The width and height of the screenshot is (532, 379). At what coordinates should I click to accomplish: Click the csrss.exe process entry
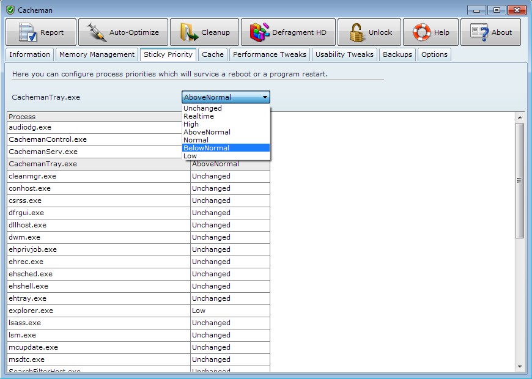tap(98, 201)
